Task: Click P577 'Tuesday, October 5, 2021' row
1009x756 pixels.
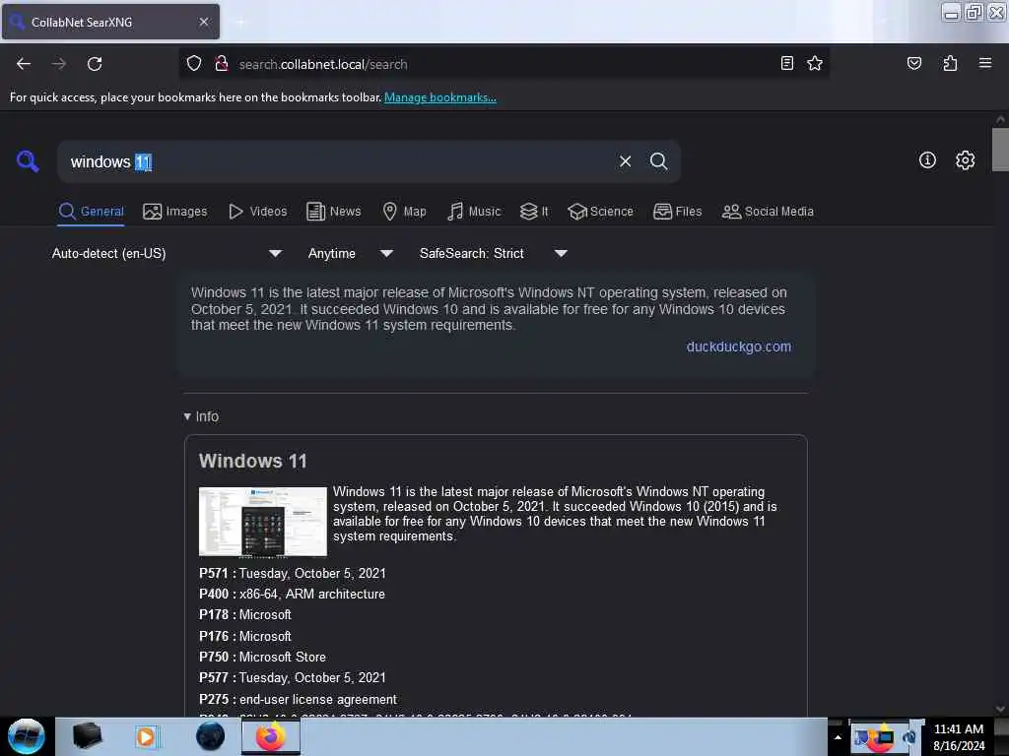Action: pyautogui.click(x=292, y=677)
